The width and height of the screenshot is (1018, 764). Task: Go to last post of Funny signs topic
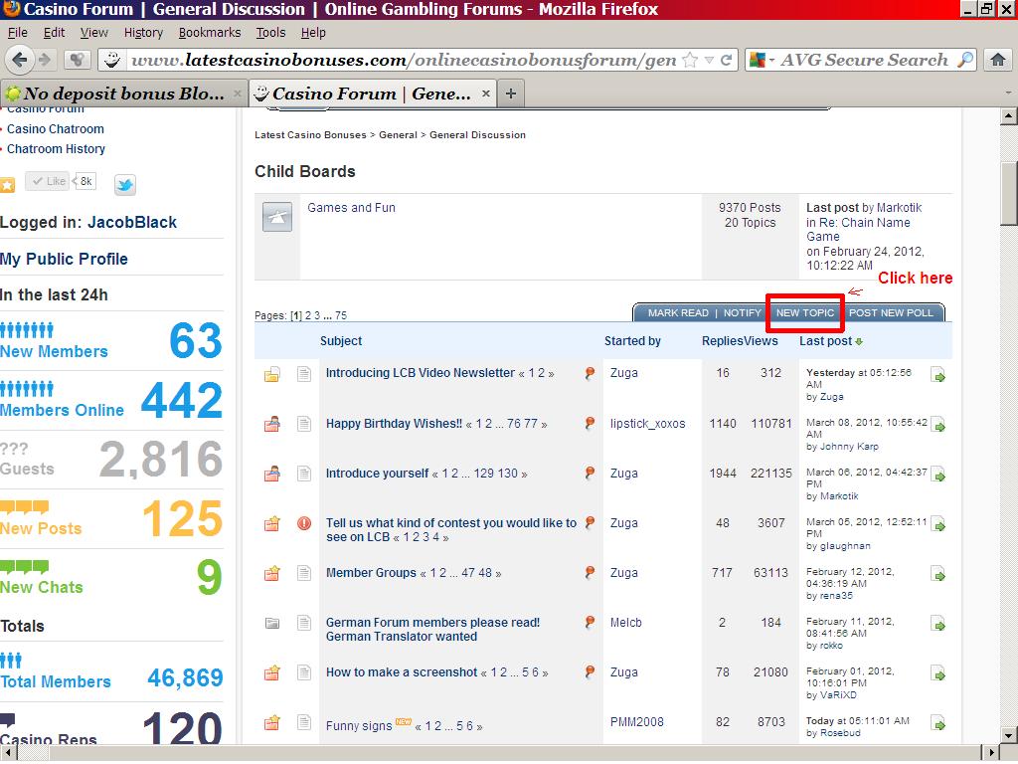point(938,723)
